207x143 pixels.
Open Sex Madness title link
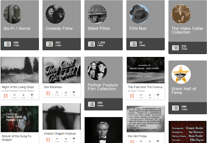tap(53, 87)
